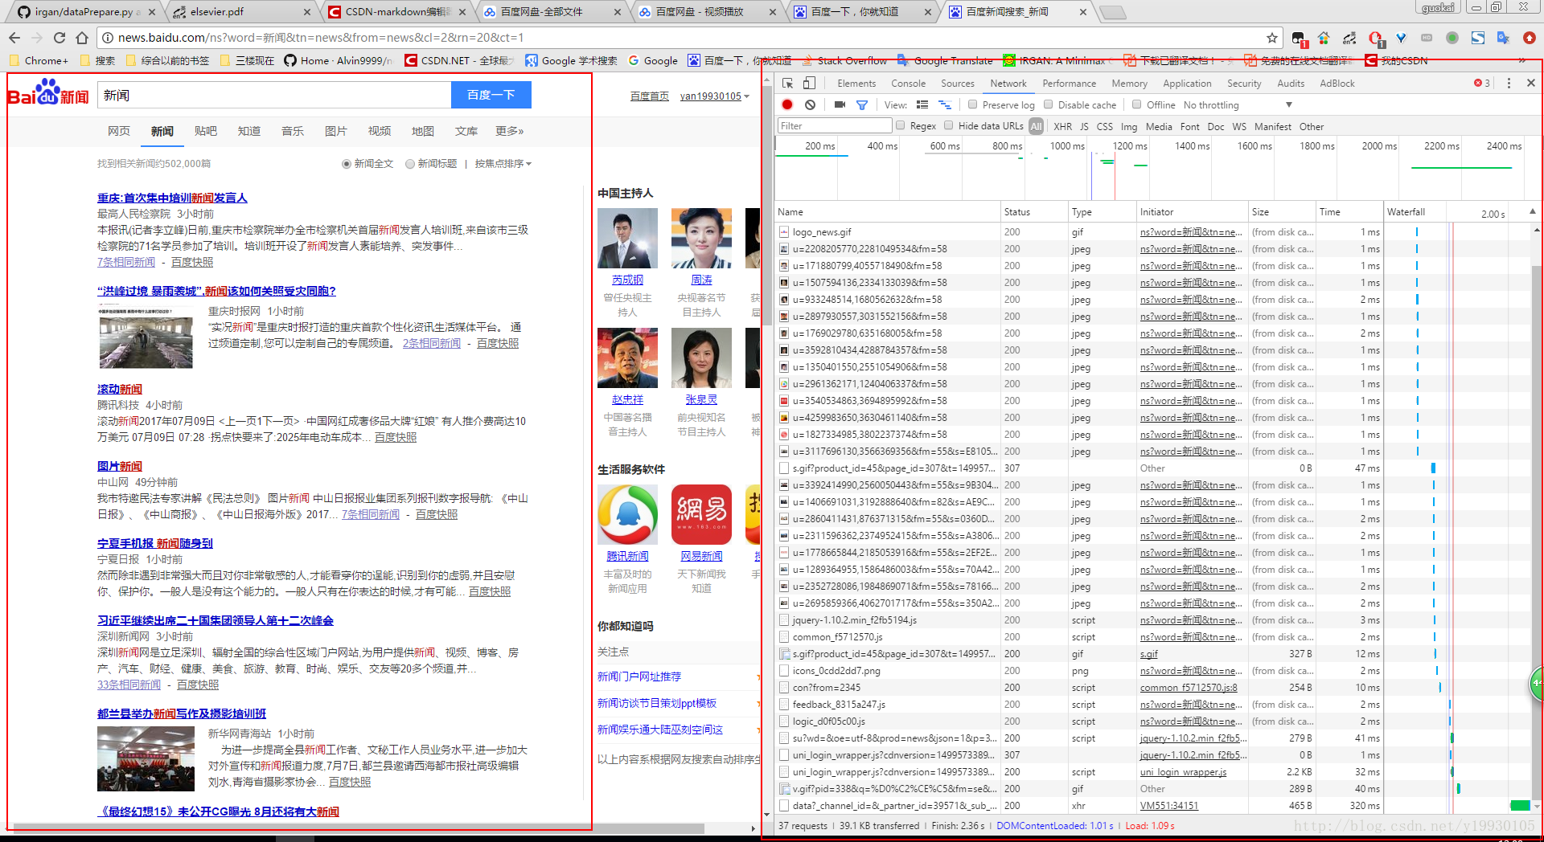Select the All request type filter
Viewport: 1544px width, 842px height.
(1036, 126)
